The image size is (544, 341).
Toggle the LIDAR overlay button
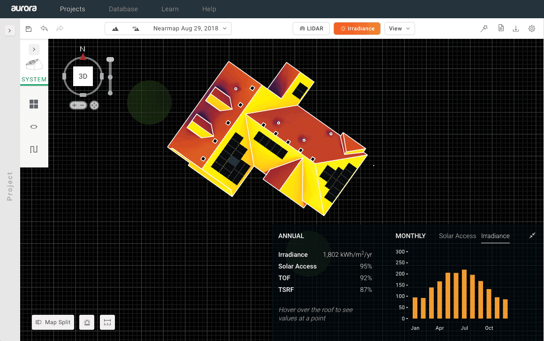click(311, 28)
